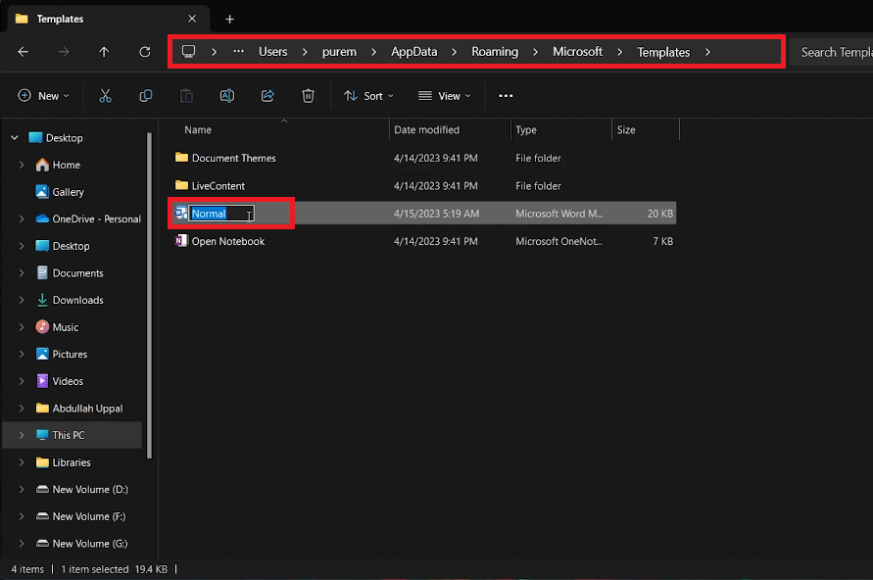Go up one folder level arrow

click(104, 52)
